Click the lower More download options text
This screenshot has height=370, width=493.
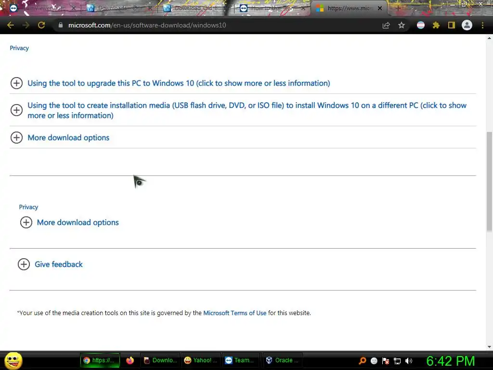tap(78, 223)
